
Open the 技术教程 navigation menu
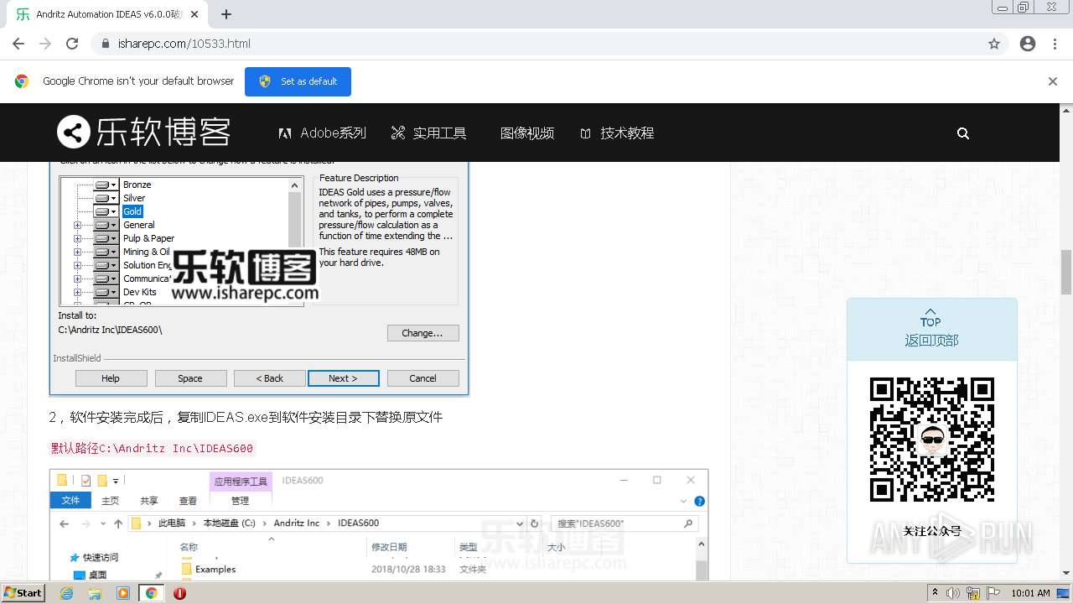pyautogui.click(x=617, y=133)
